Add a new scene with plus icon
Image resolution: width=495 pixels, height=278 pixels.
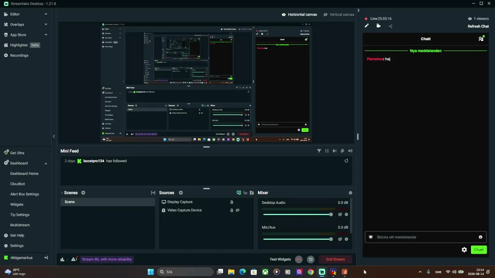(x=83, y=193)
